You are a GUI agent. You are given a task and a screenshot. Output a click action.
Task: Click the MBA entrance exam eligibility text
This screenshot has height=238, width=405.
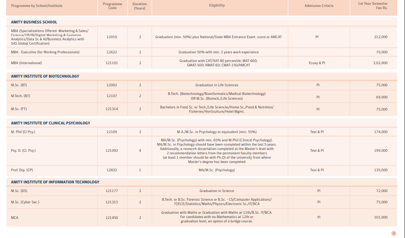click(x=219, y=37)
